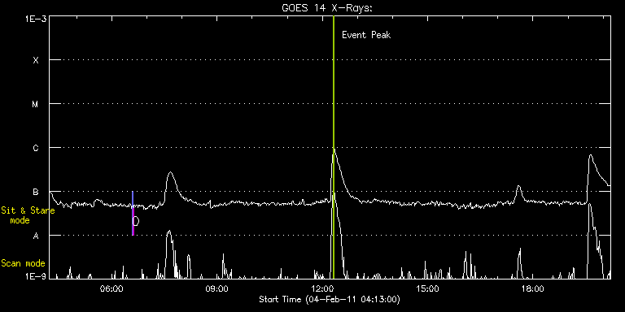625x312 pixels.
Task: Click the 06:00 time axis tick label
Action: click(112, 288)
